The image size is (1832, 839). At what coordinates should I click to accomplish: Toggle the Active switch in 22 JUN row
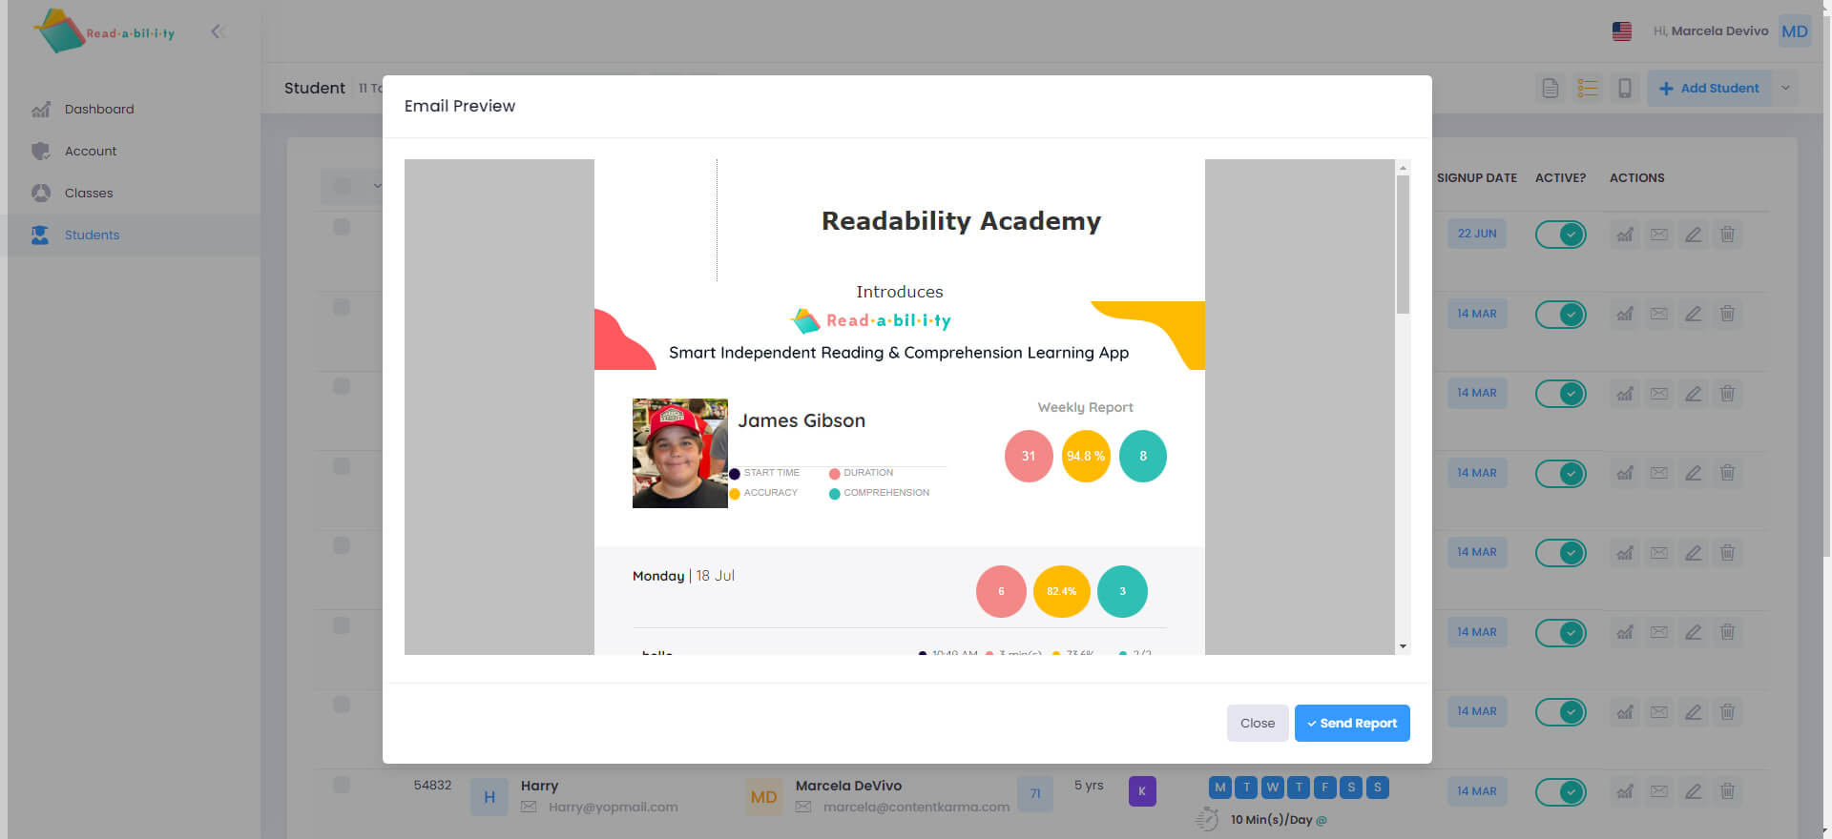pos(1561,234)
